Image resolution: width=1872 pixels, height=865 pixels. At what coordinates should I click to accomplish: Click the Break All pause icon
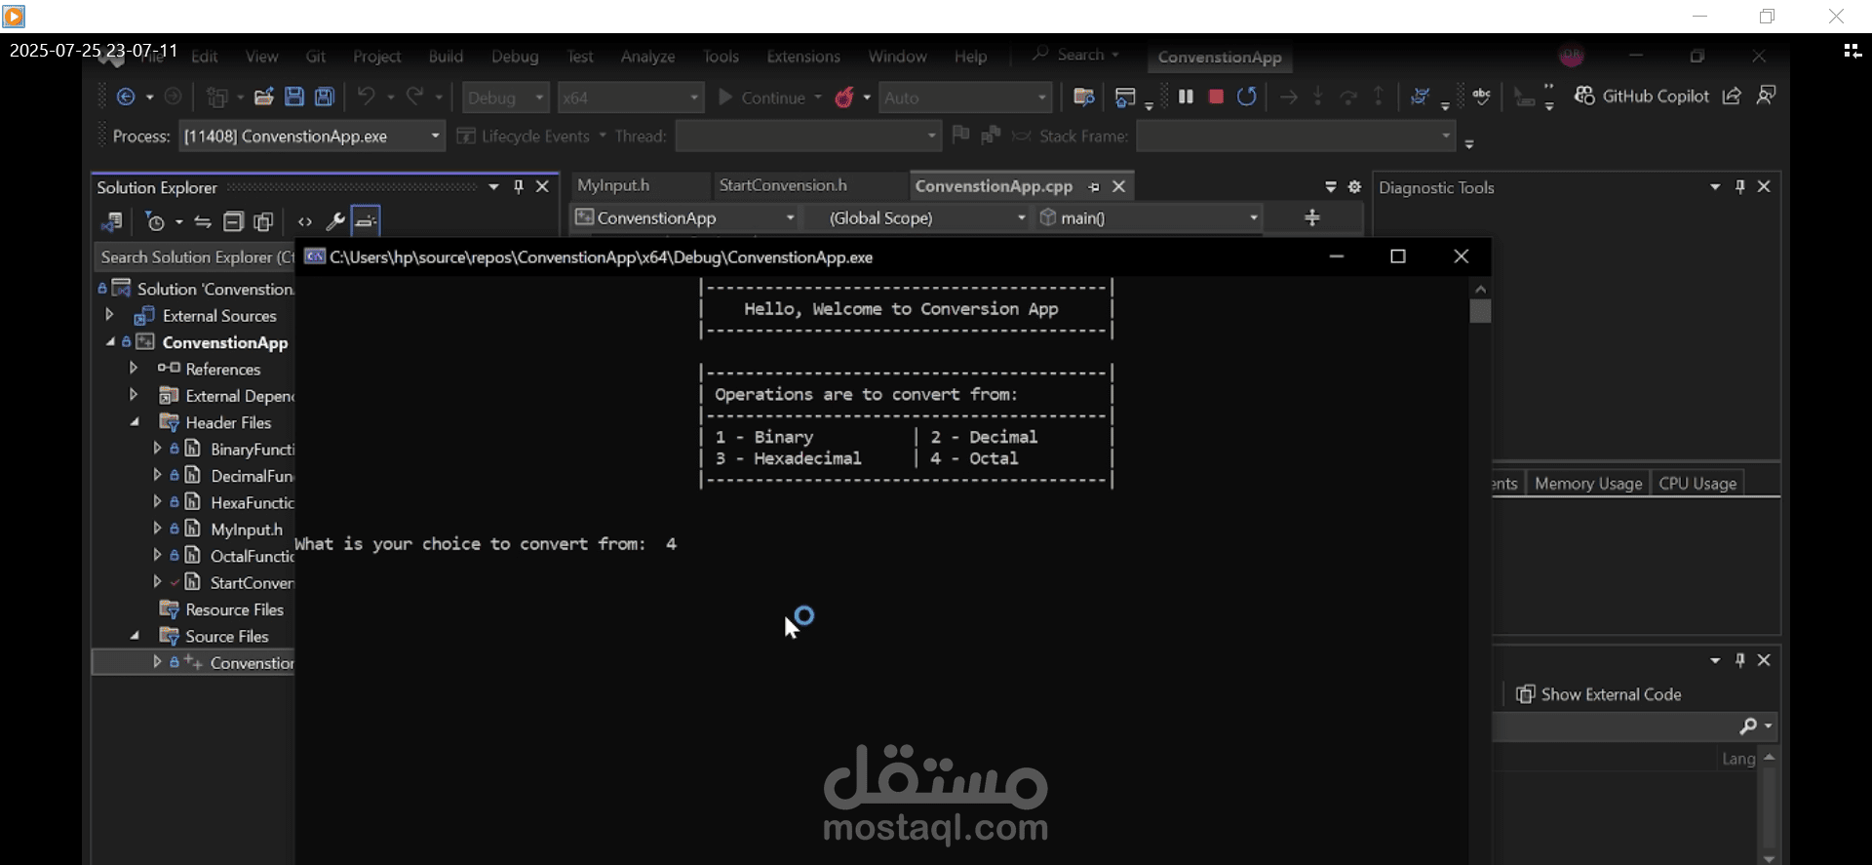tap(1186, 97)
